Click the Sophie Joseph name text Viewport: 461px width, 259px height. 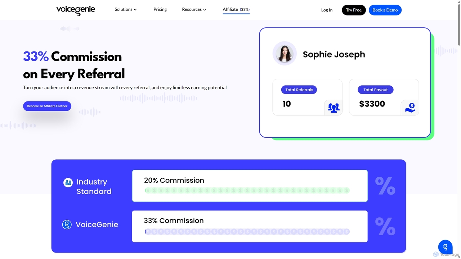(x=334, y=54)
